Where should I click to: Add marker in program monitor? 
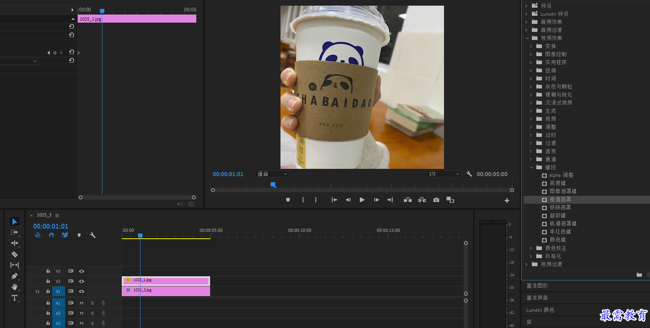288,200
